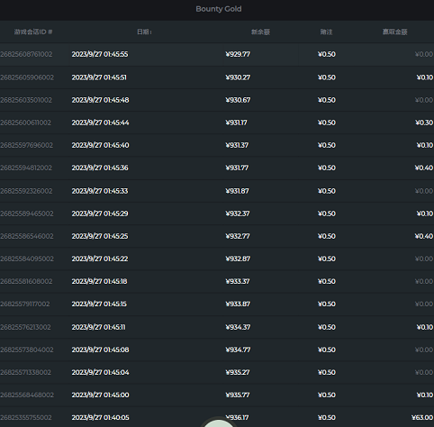Click the balance ¥934.37
This screenshot has width=434, height=427.
coord(238,327)
